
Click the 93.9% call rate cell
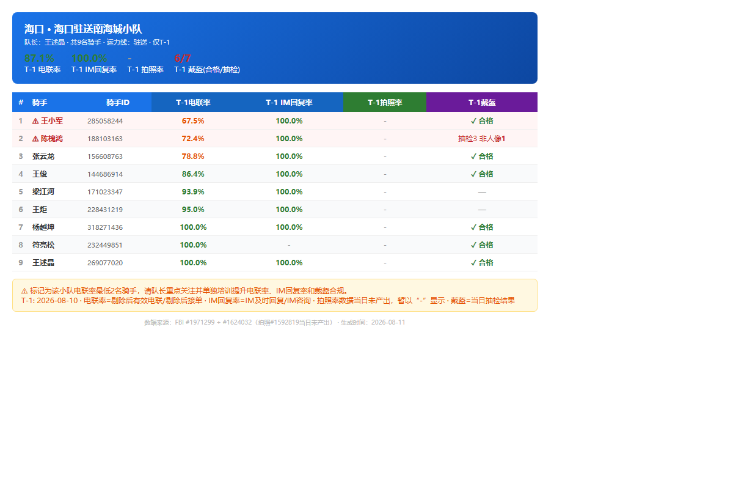193,192
